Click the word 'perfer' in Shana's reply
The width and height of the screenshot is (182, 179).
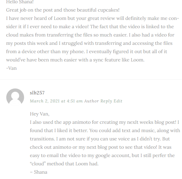click(160, 156)
